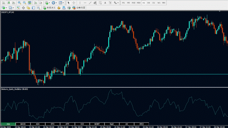Switch oscillator to STC tab

[x=53, y=124]
